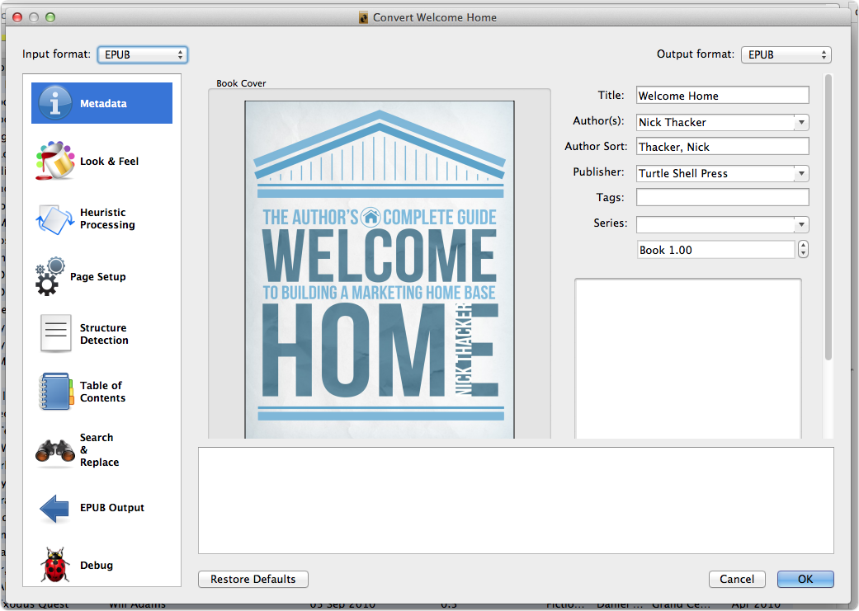The width and height of the screenshot is (859, 611).
Task: Select the Debug section
Action: [101, 565]
